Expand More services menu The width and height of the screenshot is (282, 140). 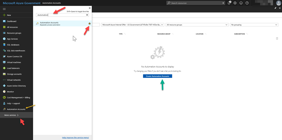pyautogui.click(x=16, y=115)
